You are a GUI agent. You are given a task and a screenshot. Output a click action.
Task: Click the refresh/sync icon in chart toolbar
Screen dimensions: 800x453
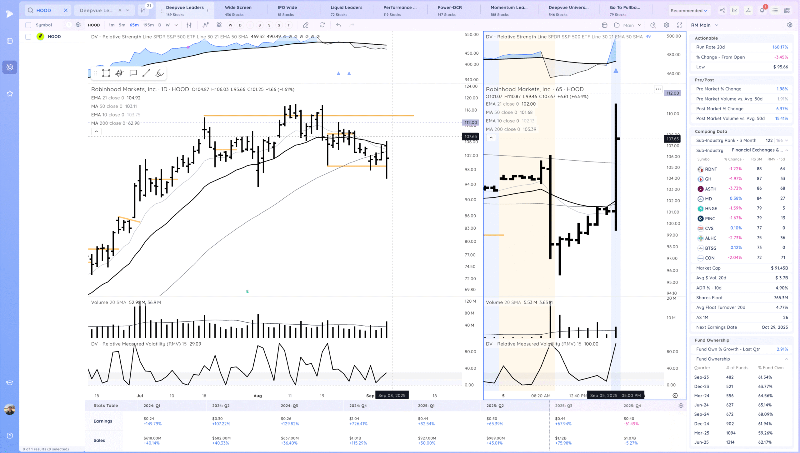point(322,25)
